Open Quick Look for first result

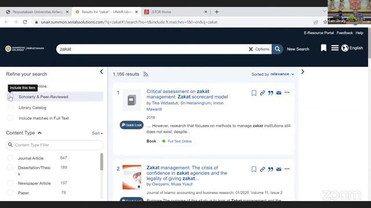tap(132, 125)
